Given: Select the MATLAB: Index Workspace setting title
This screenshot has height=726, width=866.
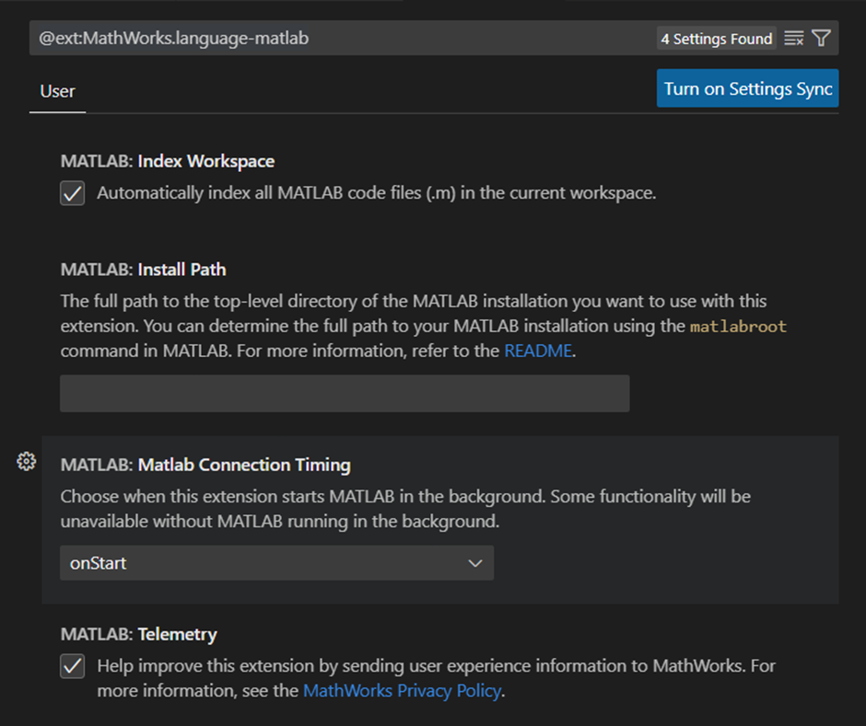Looking at the screenshot, I should [x=168, y=161].
